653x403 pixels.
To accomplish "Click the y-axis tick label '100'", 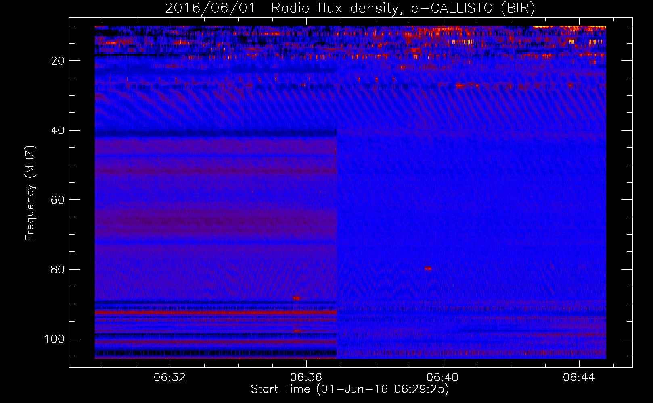I will 55,339.
